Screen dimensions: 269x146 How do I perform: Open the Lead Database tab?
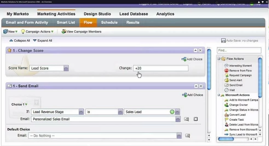click(134, 14)
